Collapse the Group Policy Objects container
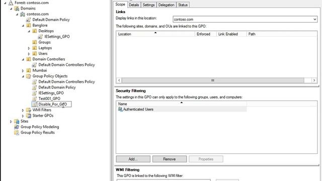322x181 pixels. [x=23, y=76]
